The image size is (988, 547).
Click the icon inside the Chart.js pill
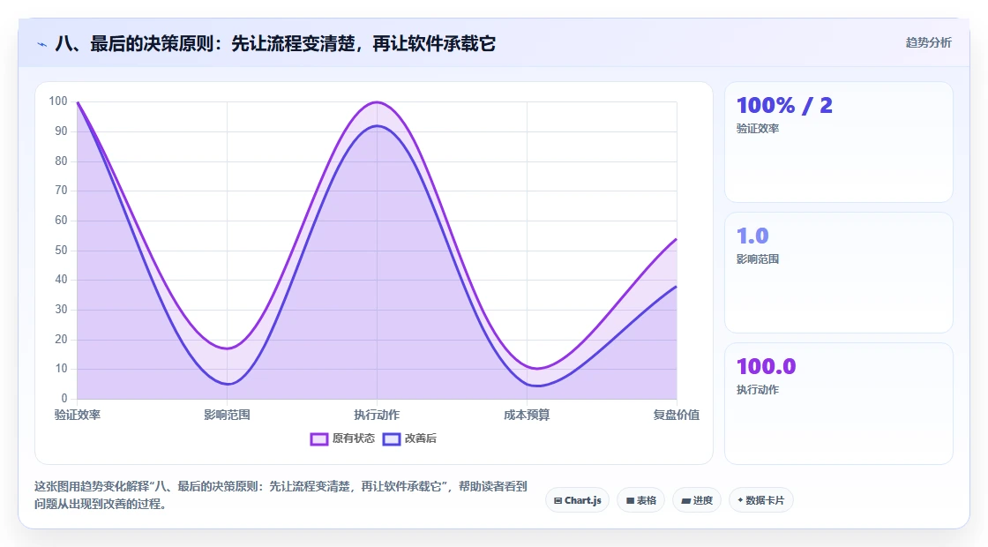558,501
